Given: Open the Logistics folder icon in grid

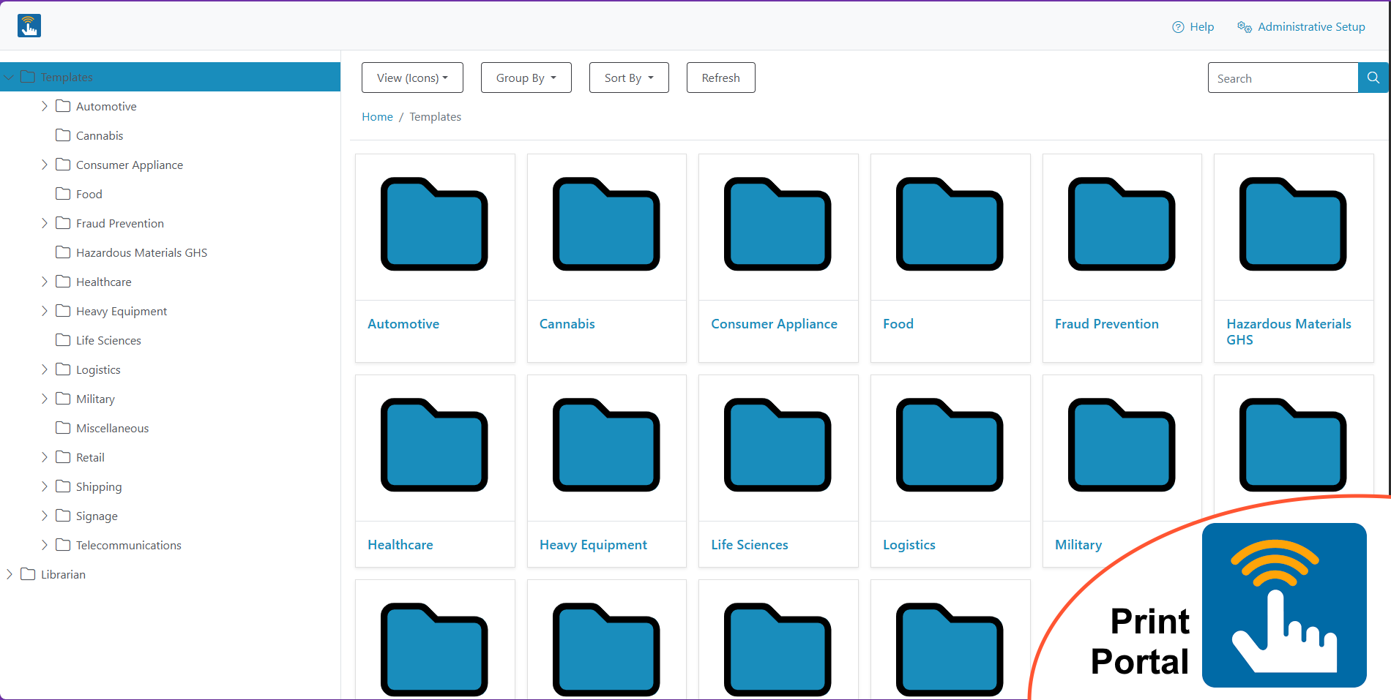Looking at the screenshot, I should point(950,445).
